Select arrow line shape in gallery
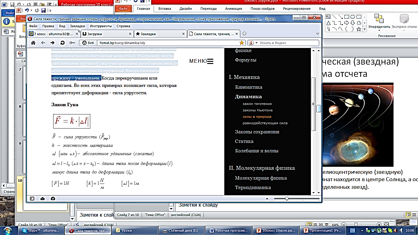 pos(341,17)
